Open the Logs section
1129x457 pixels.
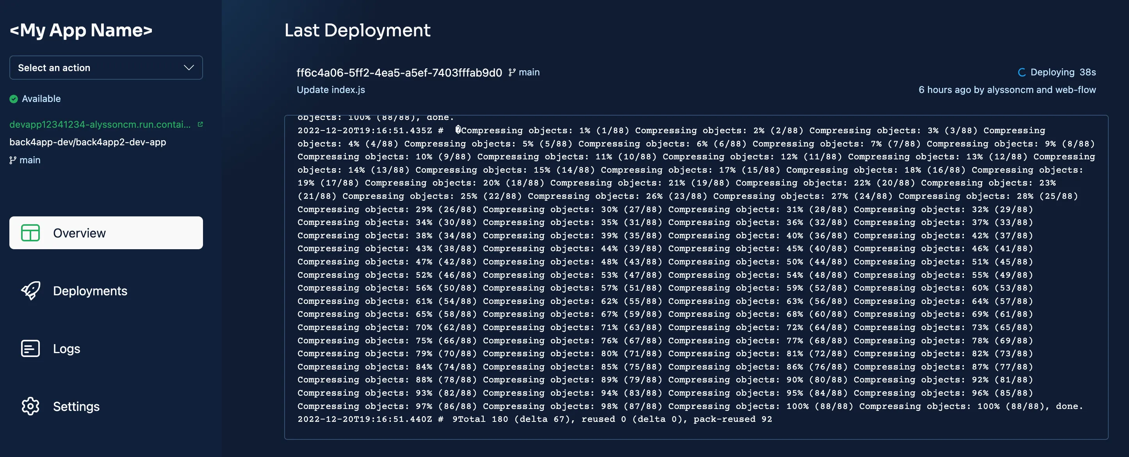click(67, 349)
